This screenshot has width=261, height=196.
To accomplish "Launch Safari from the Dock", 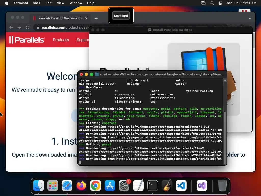I will click(x=67, y=186).
